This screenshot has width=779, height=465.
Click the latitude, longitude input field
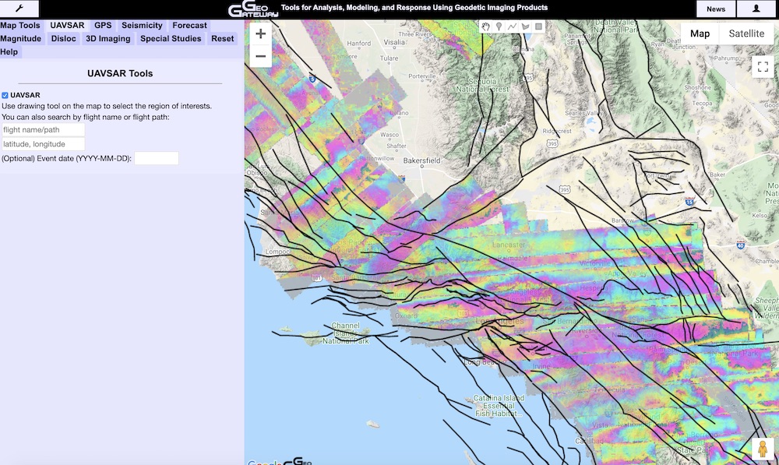43,145
